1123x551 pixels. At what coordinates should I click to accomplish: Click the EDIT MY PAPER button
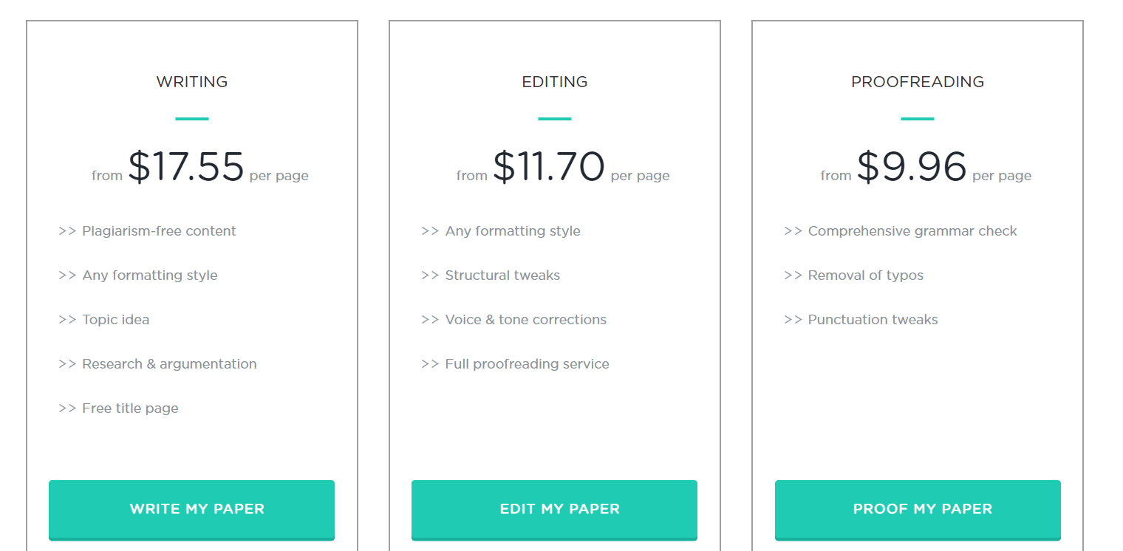pos(554,510)
